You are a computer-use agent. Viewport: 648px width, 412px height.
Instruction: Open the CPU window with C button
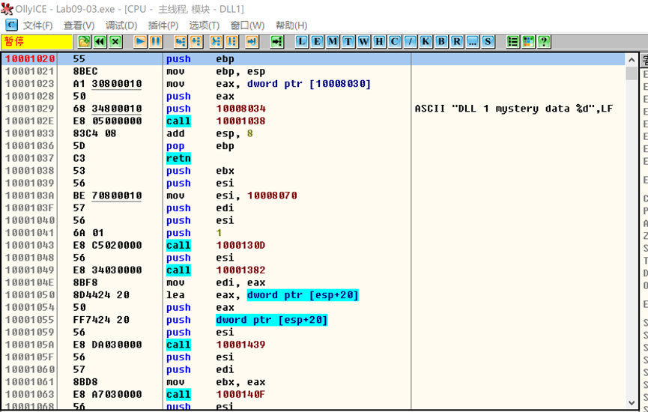(x=395, y=41)
